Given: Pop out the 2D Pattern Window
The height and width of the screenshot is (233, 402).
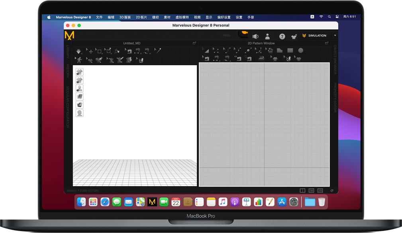Looking at the screenshot, I should pyautogui.click(x=326, y=43).
